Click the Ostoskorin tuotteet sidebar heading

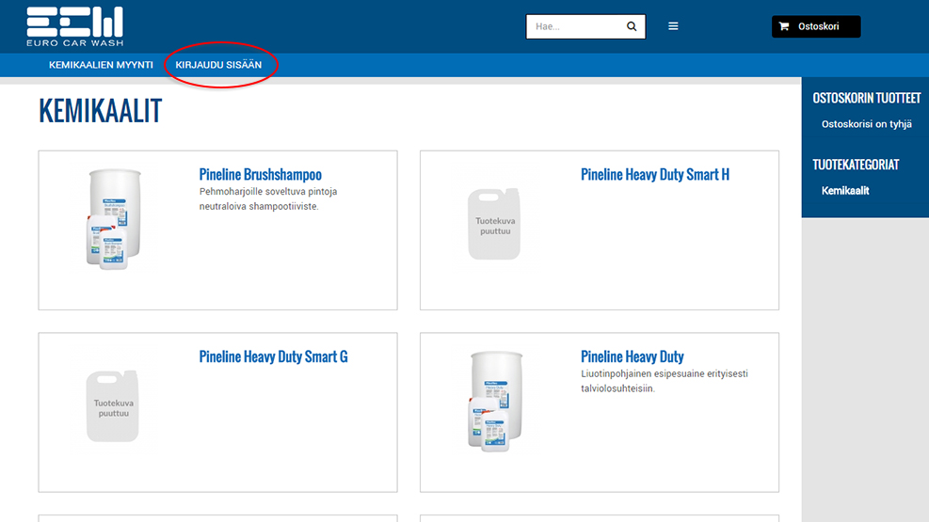tap(866, 98)
